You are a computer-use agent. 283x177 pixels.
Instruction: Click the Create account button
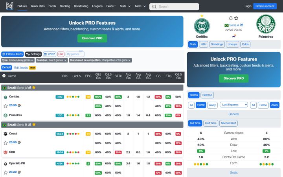[265, 6]
